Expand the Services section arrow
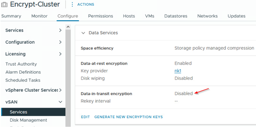The width and height of the screenshot is (256, 127). pyautogui.click(x=60, y=30)
